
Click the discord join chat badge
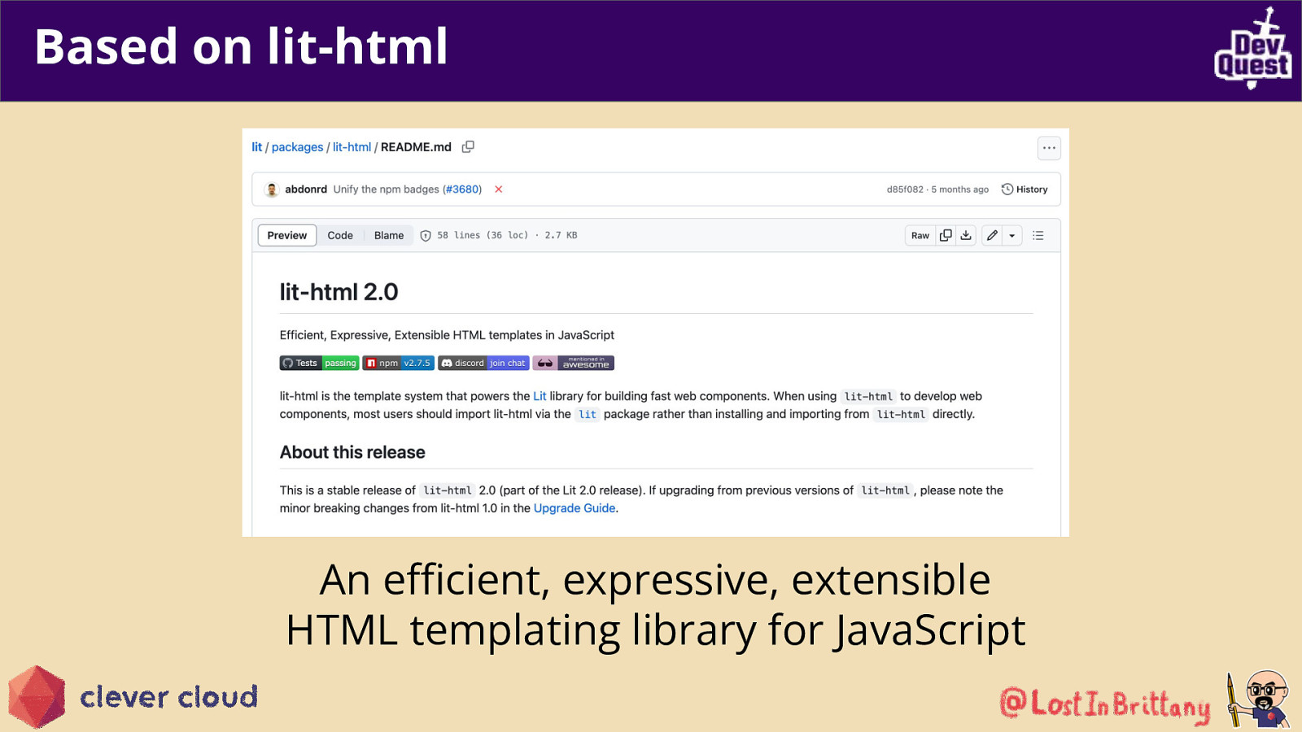click(483, 364)
